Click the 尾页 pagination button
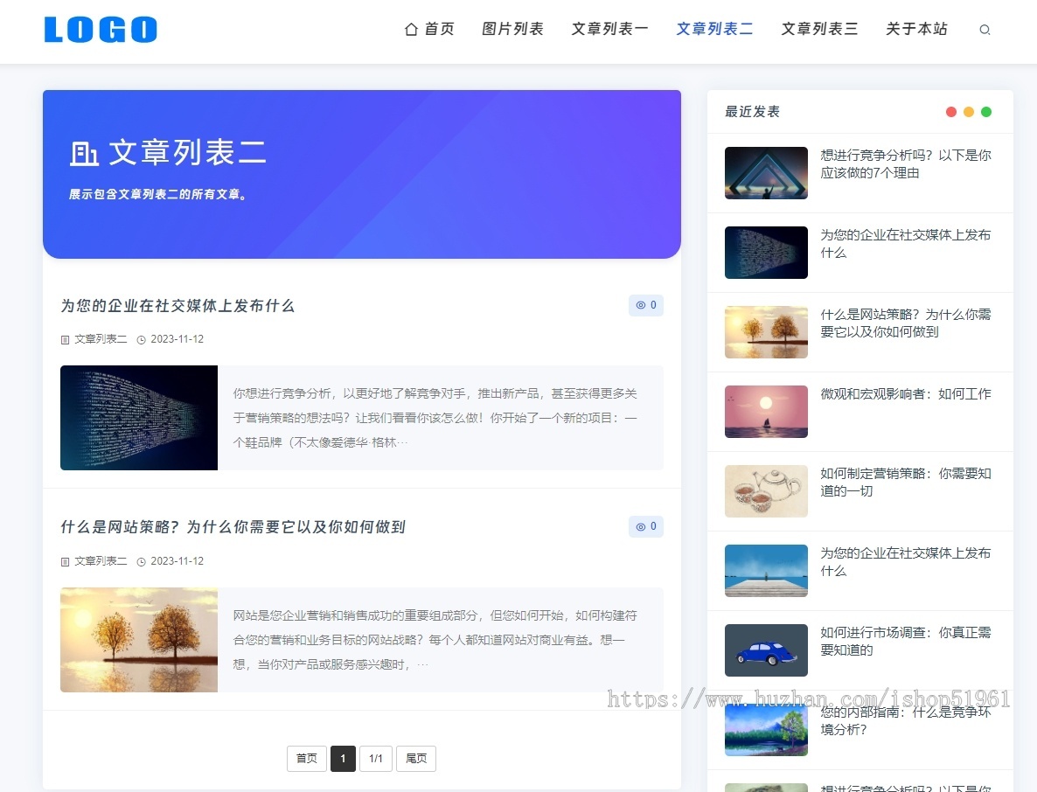 [416, 758]
